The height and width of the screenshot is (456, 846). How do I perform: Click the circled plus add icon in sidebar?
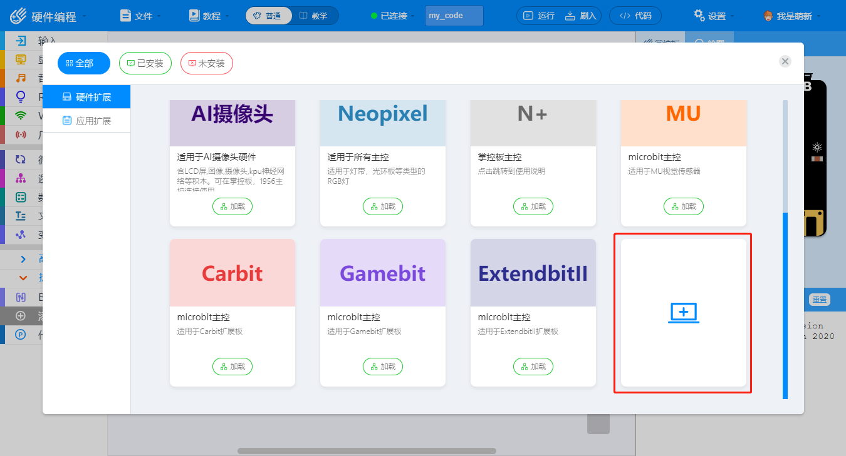[21, 316]
